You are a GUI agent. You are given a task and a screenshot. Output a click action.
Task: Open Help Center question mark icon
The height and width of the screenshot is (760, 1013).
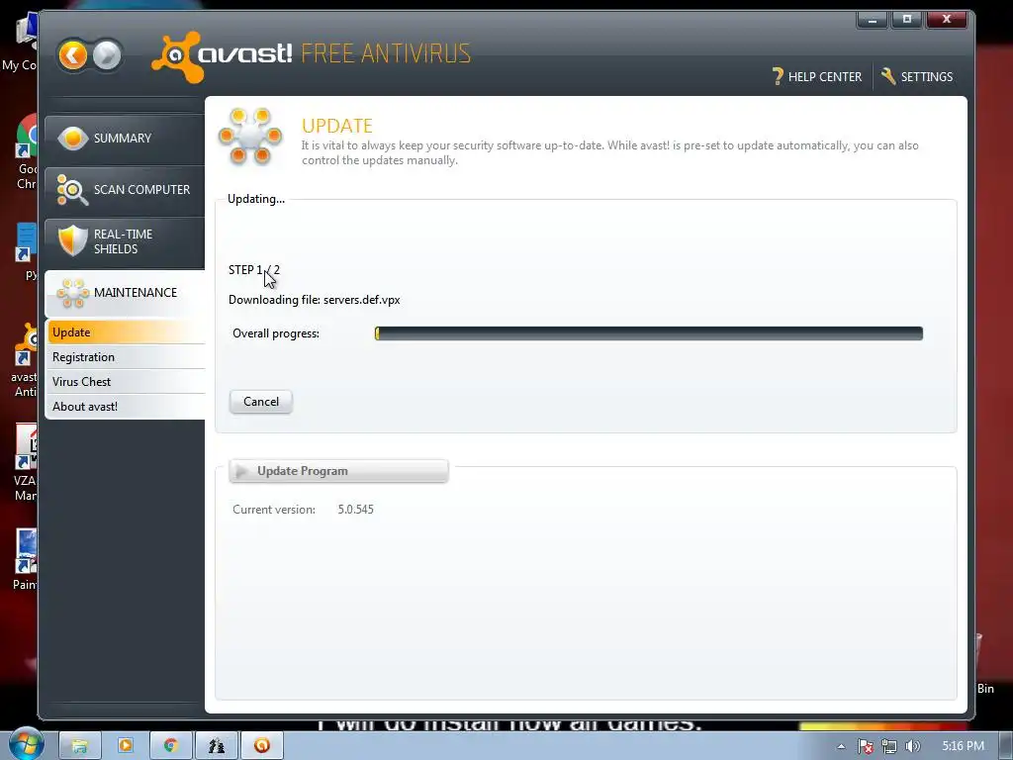pos(778,76)
